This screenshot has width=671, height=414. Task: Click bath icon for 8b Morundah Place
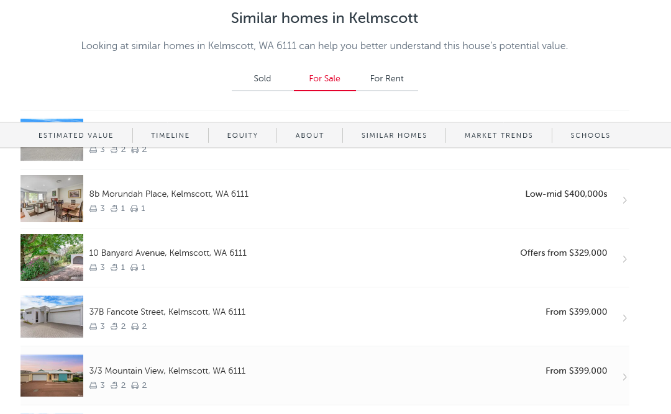tap(114, 209)
